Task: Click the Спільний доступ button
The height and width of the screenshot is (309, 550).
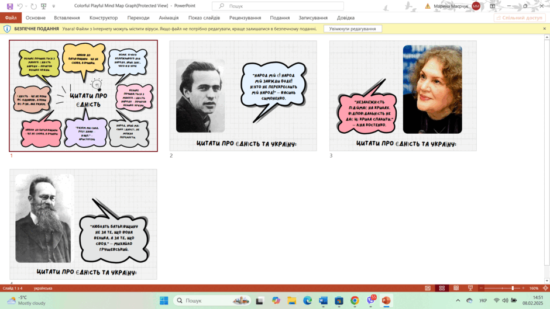Action: 520,18
